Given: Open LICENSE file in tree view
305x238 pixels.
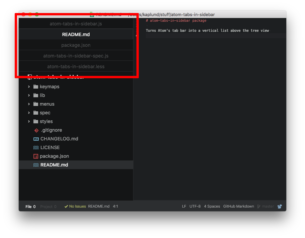Looking at the screenshot, I should click(50, 148).
